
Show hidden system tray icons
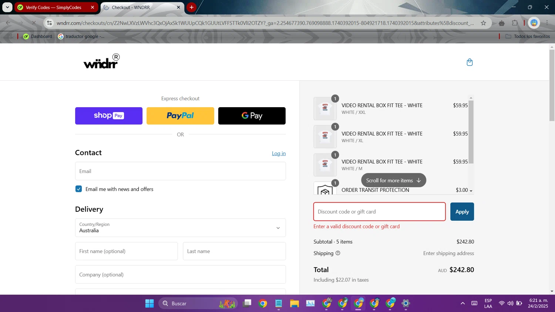pyautogui.click(x=462, y=303)
